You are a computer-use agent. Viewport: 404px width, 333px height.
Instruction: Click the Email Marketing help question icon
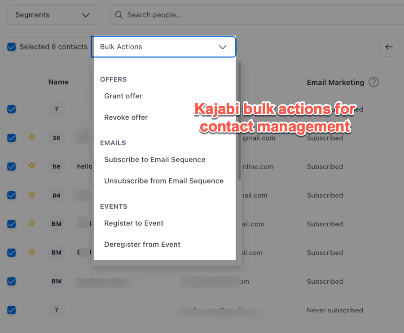click(373, 82)
